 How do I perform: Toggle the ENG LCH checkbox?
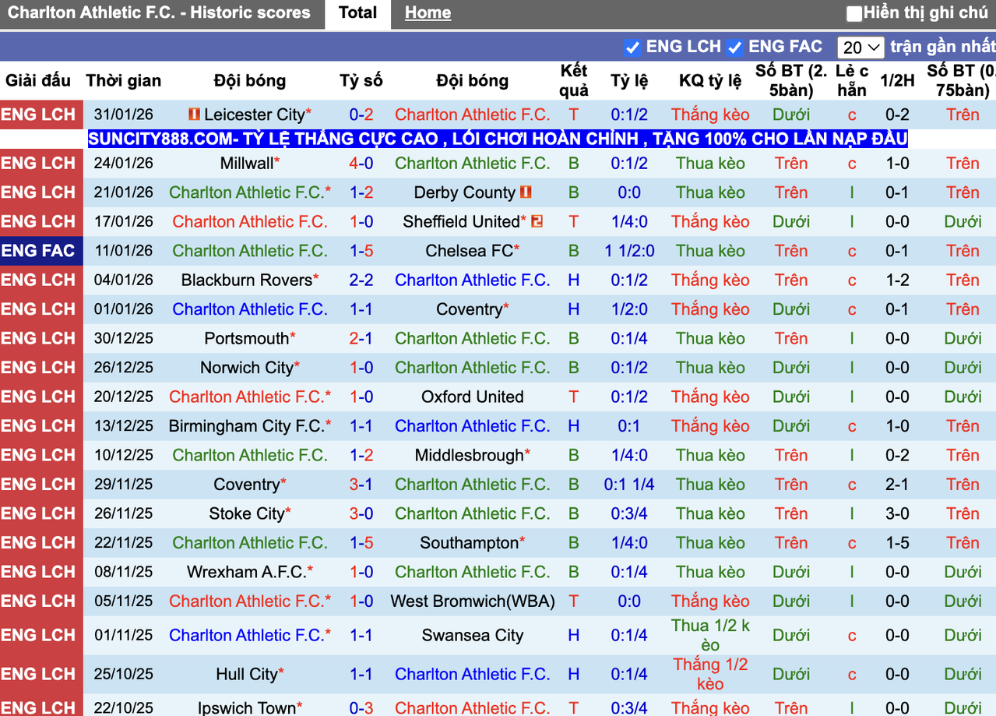click(632, 48)
